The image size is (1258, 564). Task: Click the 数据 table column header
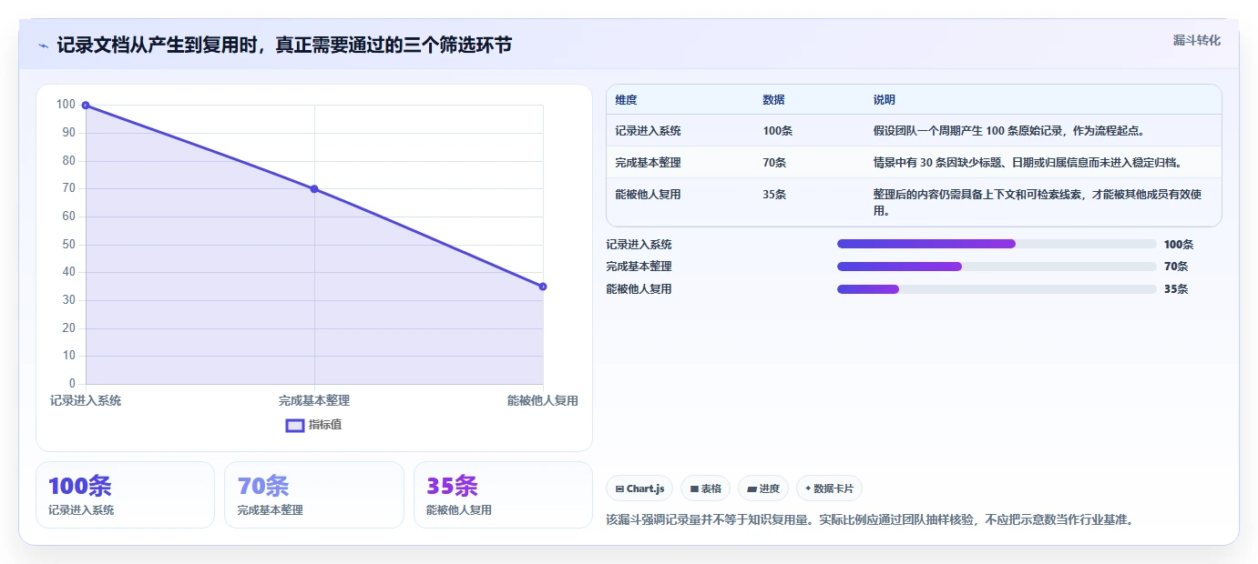pos(773,100)
